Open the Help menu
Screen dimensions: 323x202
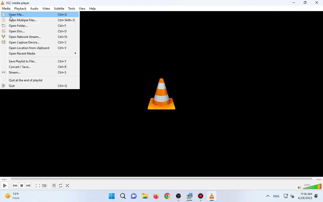[x=92, y=9]
